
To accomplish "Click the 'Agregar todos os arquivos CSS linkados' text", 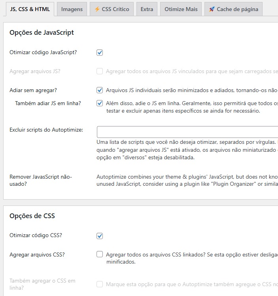I will click(x=192, y=258).
